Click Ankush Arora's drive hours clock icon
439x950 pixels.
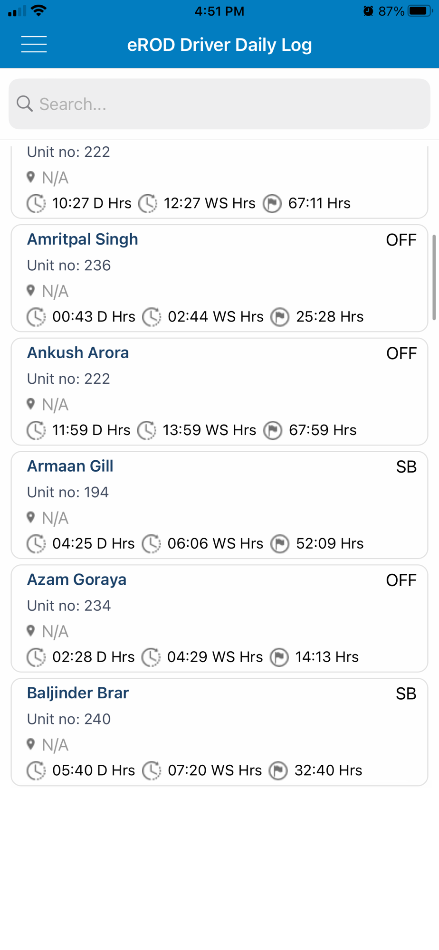[36, 430]
